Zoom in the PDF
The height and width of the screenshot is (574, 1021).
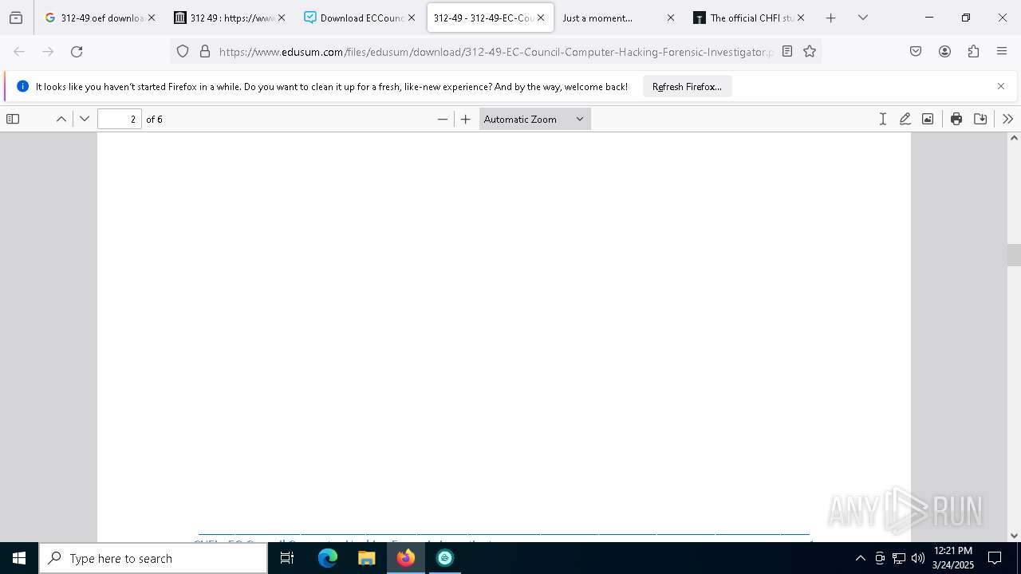pyautogui.click(x=466, y=119)
